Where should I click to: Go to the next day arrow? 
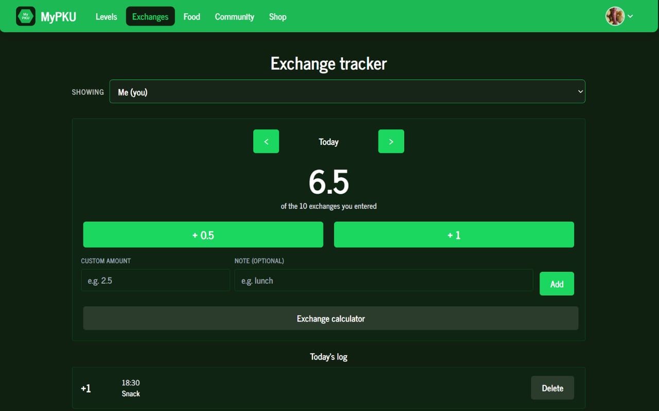tap(391, 141)
